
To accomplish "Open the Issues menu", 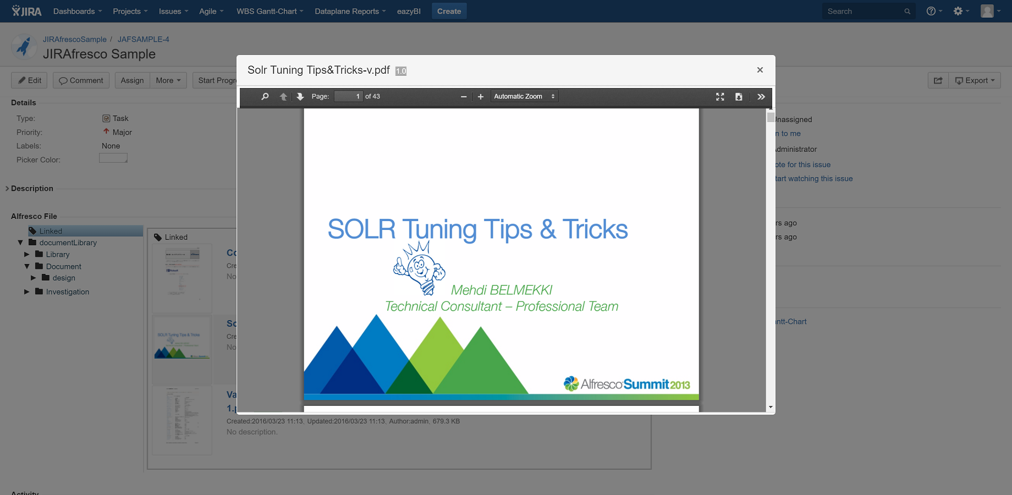I will (174, 11).
